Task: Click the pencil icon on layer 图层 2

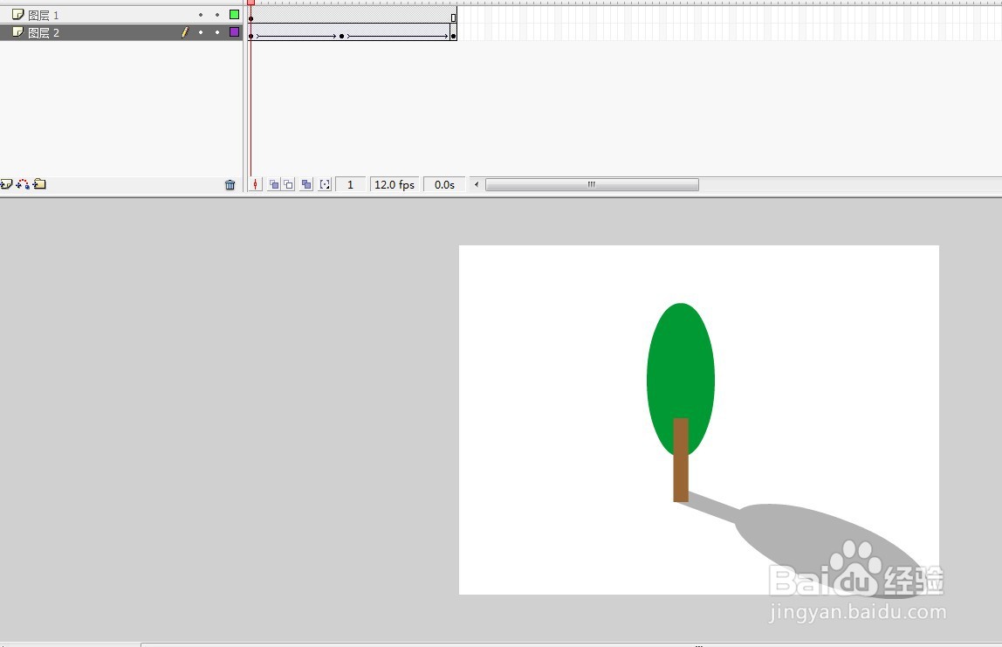Action: point(185,32)
